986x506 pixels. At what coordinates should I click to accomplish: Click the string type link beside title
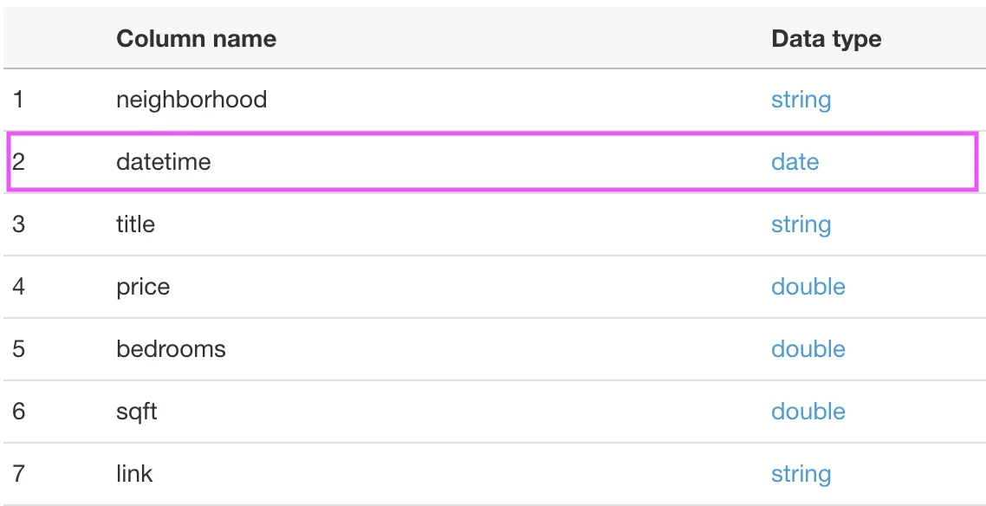[801, 224]
